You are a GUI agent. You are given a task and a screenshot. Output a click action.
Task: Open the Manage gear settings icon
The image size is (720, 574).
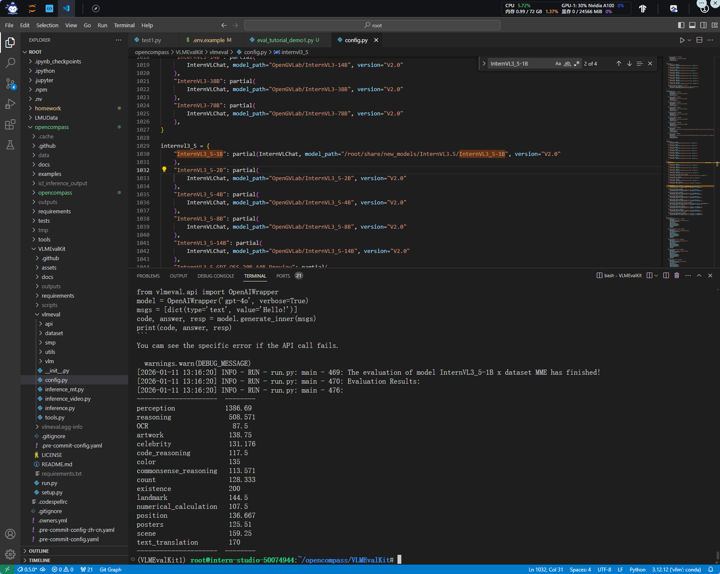tap(10, 554)
